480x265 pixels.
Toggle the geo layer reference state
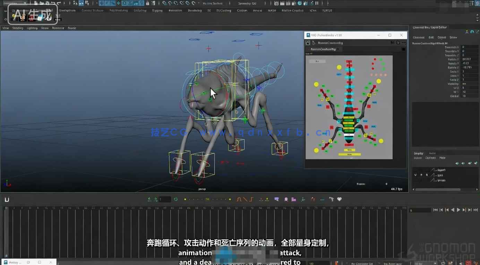427,175
